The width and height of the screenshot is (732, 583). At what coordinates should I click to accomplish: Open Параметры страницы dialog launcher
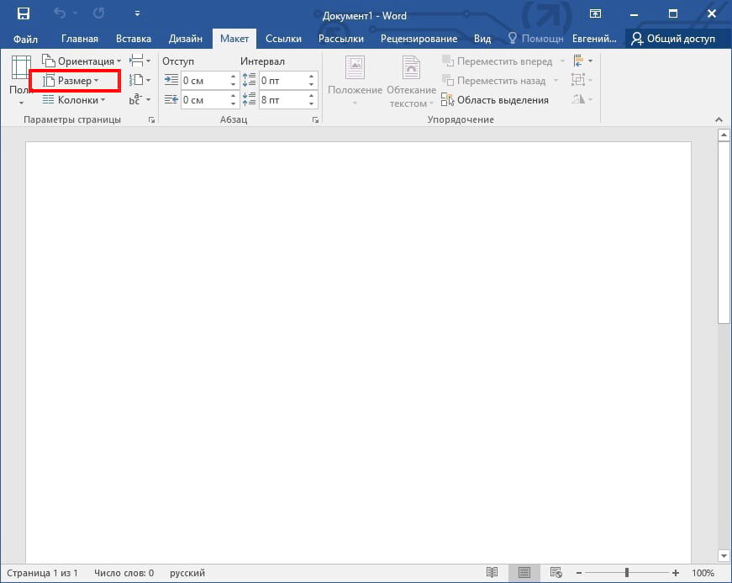pos(151,120)
